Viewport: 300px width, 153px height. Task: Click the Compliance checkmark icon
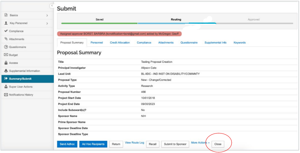(6, 31)
